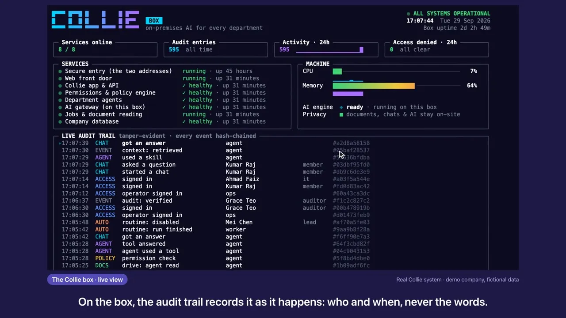The width and height of the screenshot is (566, 318).
Task: Click the Audit entries "595 all time" value
Action: (191, 49)
